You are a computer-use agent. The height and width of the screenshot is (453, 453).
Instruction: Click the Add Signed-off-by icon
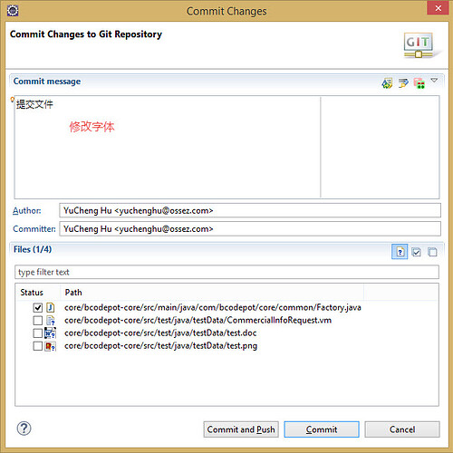coord(403,82)
